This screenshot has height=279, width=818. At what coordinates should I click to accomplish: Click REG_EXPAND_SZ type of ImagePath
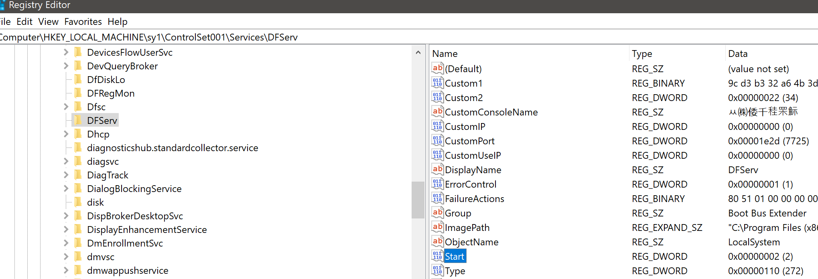point(667,228)
